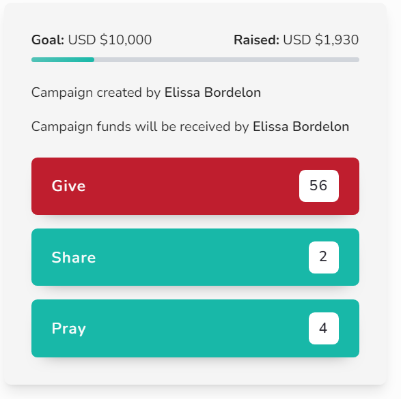Click the word Share on its button
The image size is (401, 399).
point(74,257)
